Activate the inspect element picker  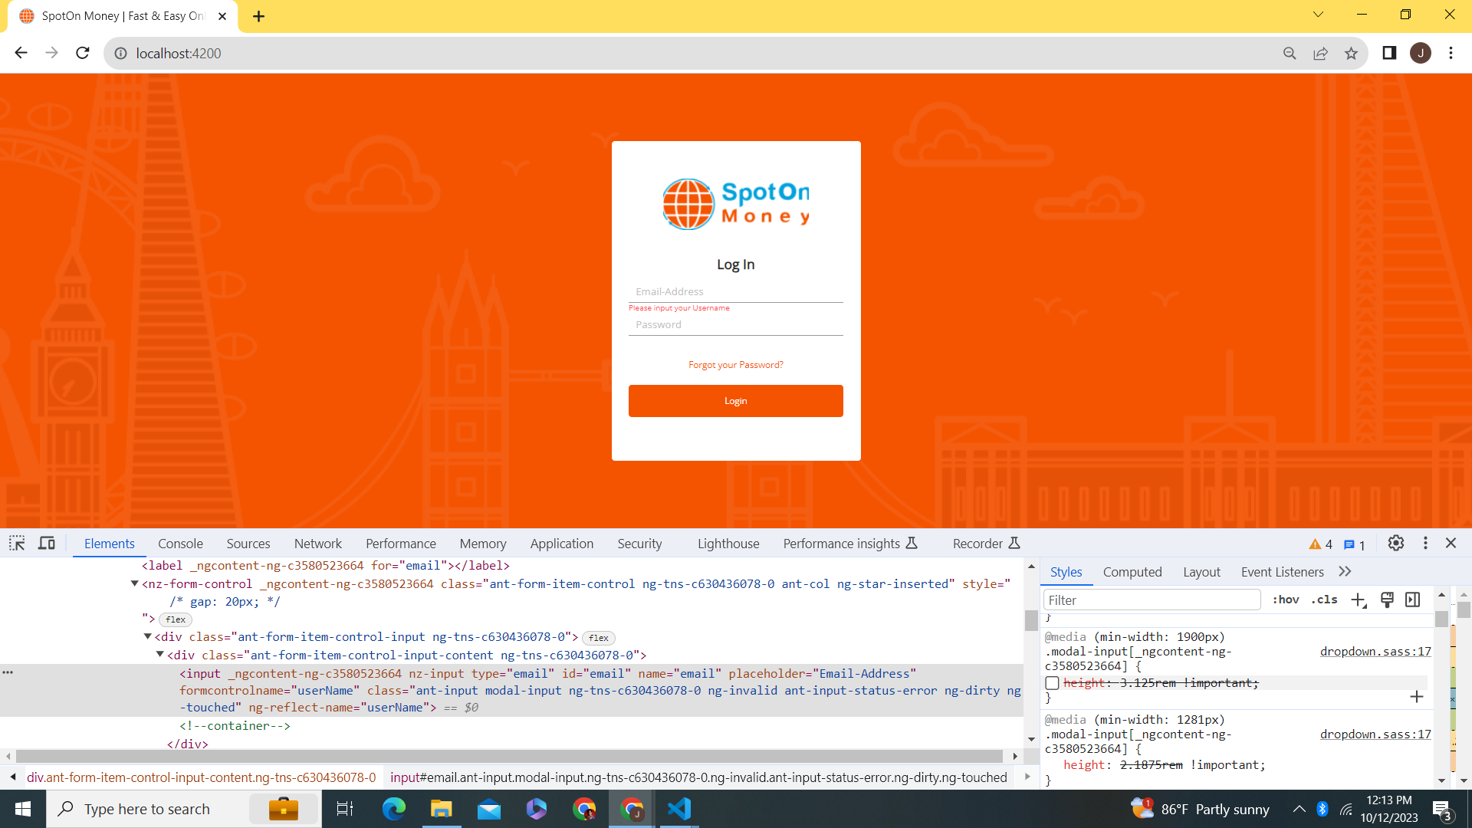17,544
